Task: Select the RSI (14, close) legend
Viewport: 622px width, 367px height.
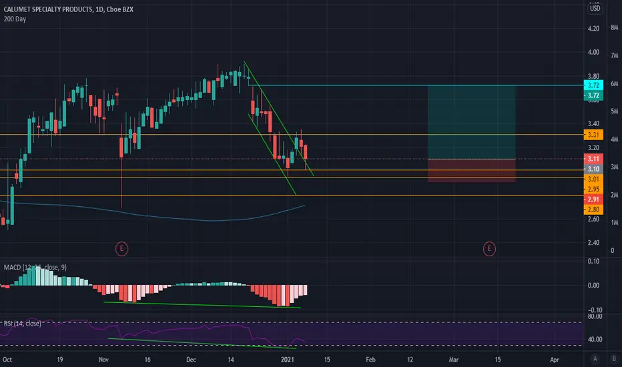Action: click(x=22, y=324)
